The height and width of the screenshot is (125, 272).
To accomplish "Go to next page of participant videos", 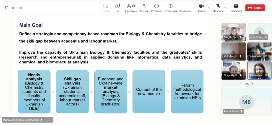I will click(252, 84).
